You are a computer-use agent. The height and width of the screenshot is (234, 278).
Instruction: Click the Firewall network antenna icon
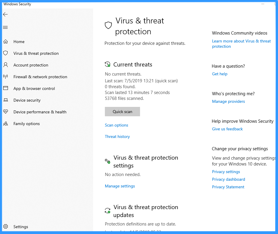tap(6, 77)
